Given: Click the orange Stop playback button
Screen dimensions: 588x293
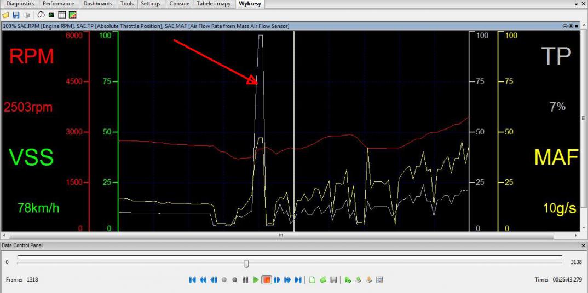Looking at the screenshot, I should pos(266,280).
